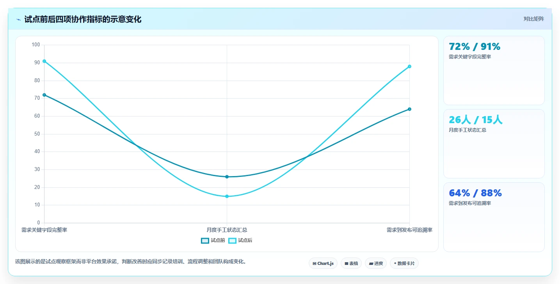Toggle the 试点后 legend series

pyautogui.click(x=240, y=240)
